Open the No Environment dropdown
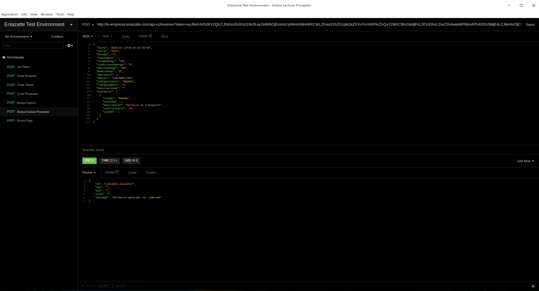This screenshot has width=539, height=291. tap(18, 36)
